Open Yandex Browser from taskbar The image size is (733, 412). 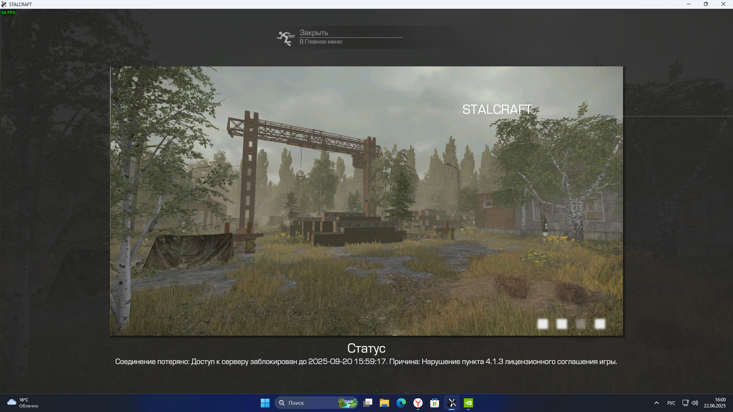coord(418,403)
